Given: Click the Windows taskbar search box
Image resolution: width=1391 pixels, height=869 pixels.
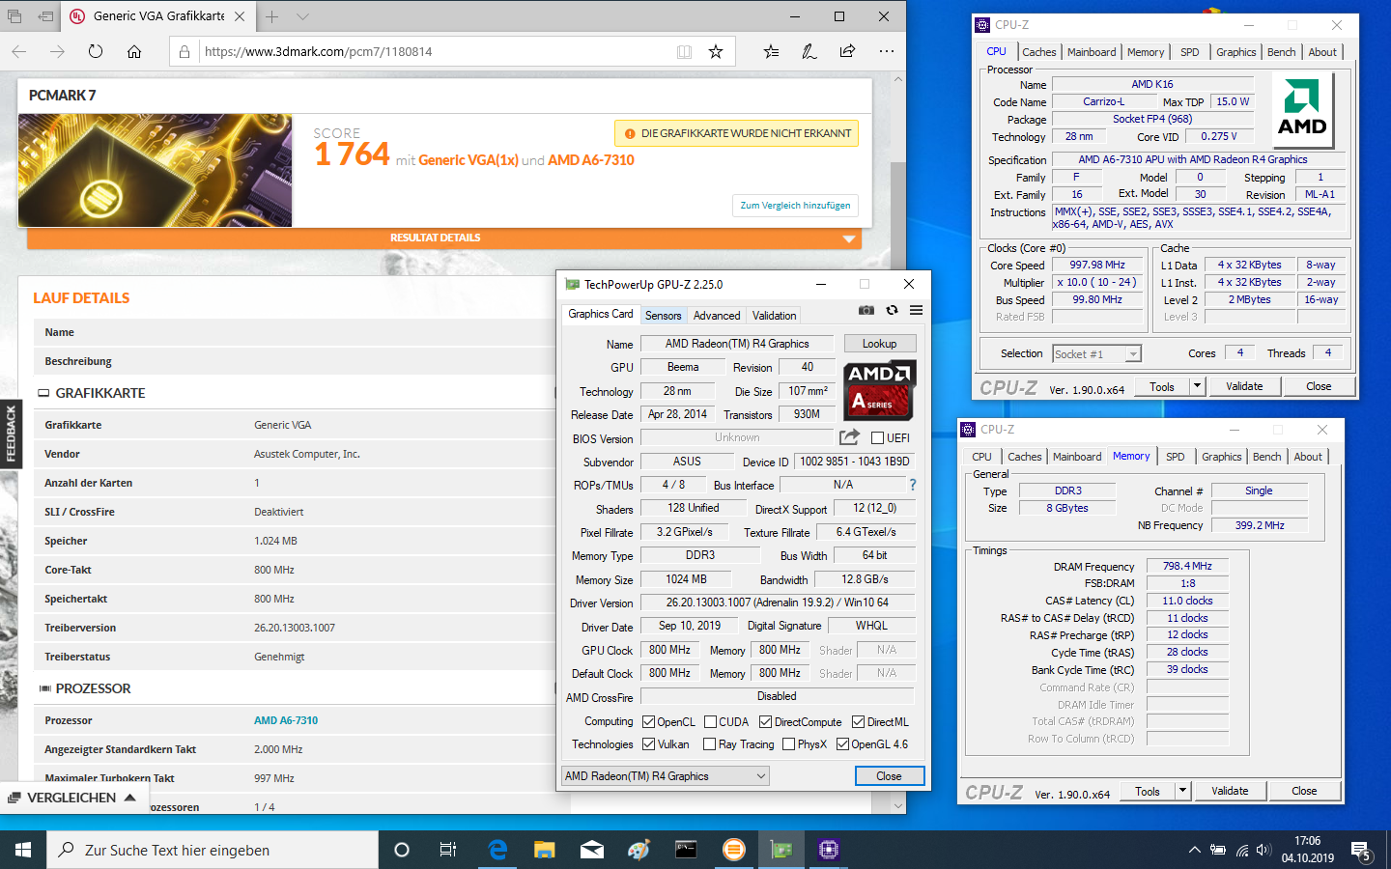Looking at the screenshot, I should [213, 850].
